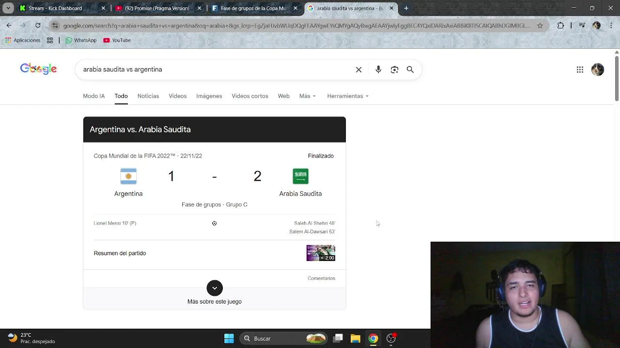Viewport: 620px width, 348px height.
Task: Start a voice search with the microphone icon
Action: [x=378, y=70]
